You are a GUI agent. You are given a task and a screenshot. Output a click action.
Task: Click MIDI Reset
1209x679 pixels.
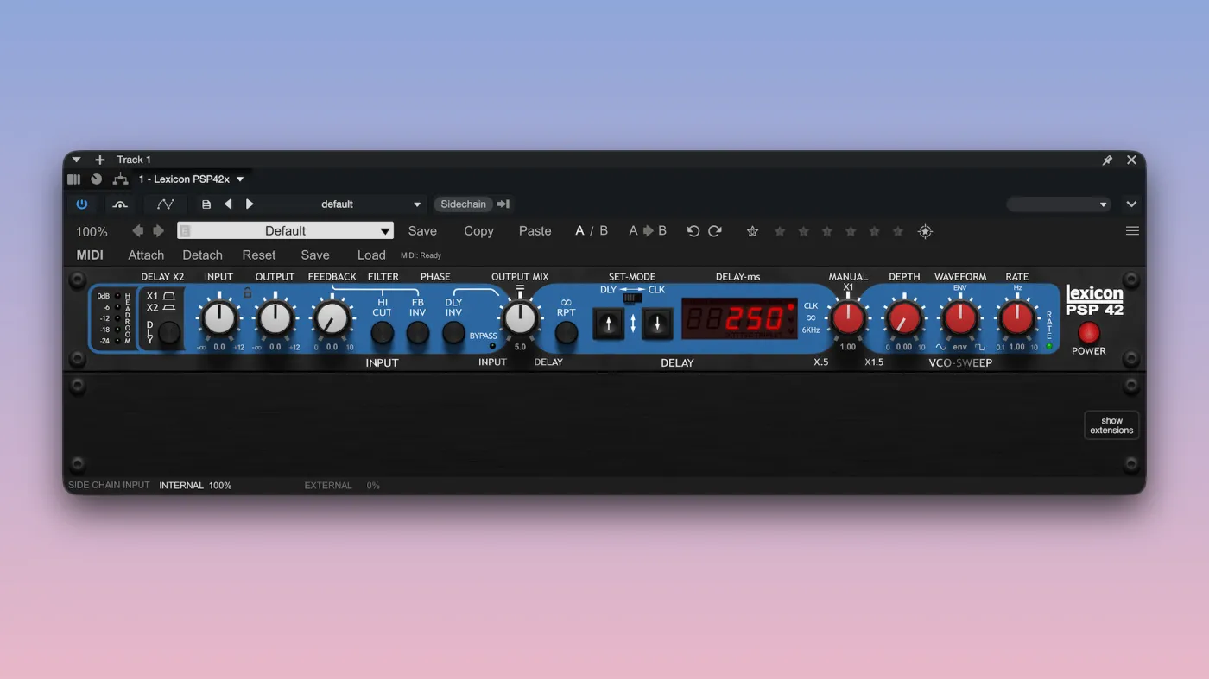coord(259,255)
